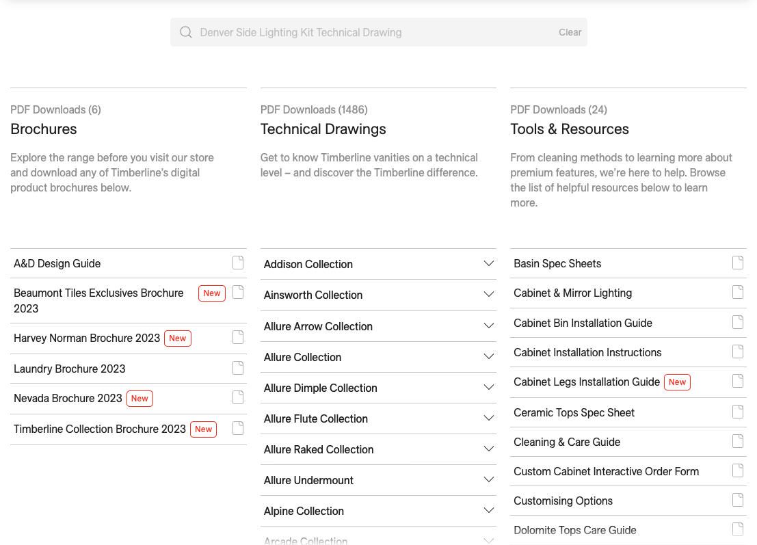The width and height of the screenshot is (757, 545).
Task: Open the Ceramic Tops Spec Sheet link
Action: click(574, 413)
